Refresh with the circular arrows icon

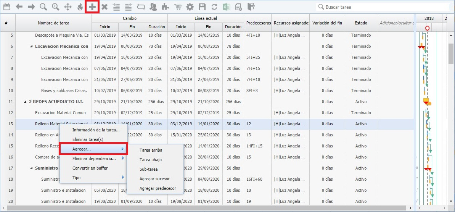(x=214, y=7)
